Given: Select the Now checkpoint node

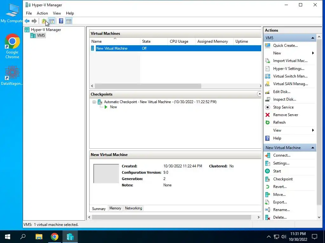Looking at the screenshot, I should click(113, 107).
